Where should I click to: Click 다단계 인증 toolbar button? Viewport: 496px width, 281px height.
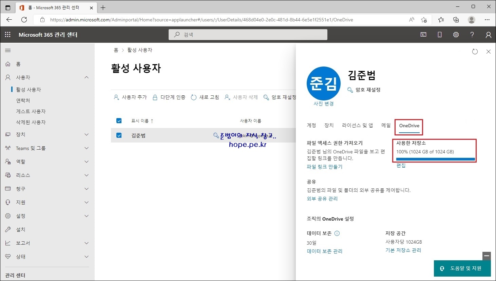(x=169, y=97)
